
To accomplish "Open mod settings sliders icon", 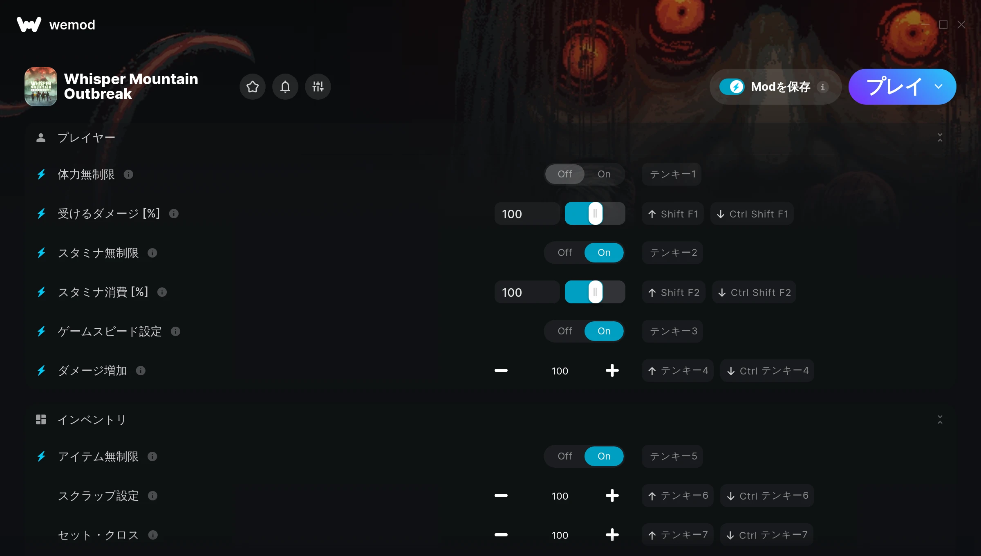I will click(x=318, y=87).
